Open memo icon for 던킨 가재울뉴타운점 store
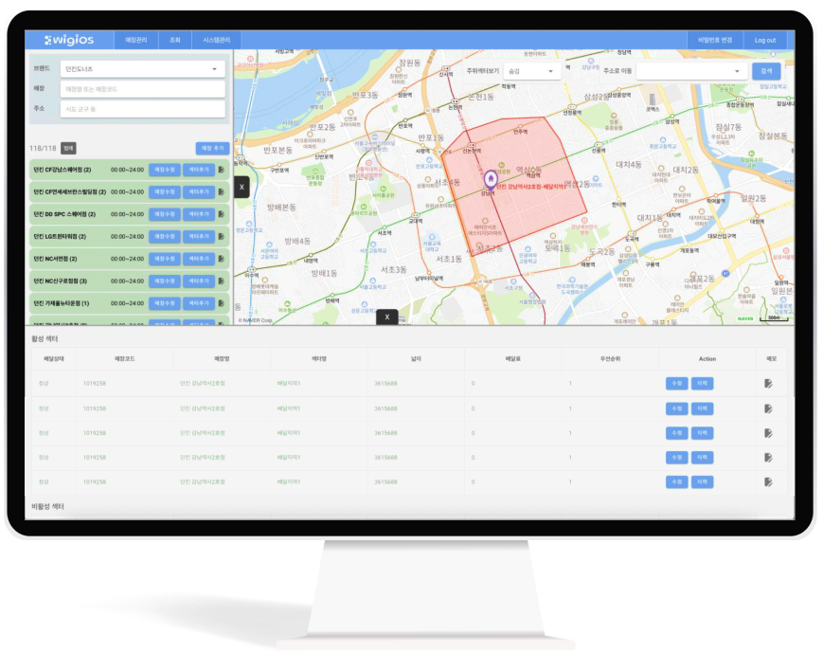823x653 pixels. click(x=222, y=303)
